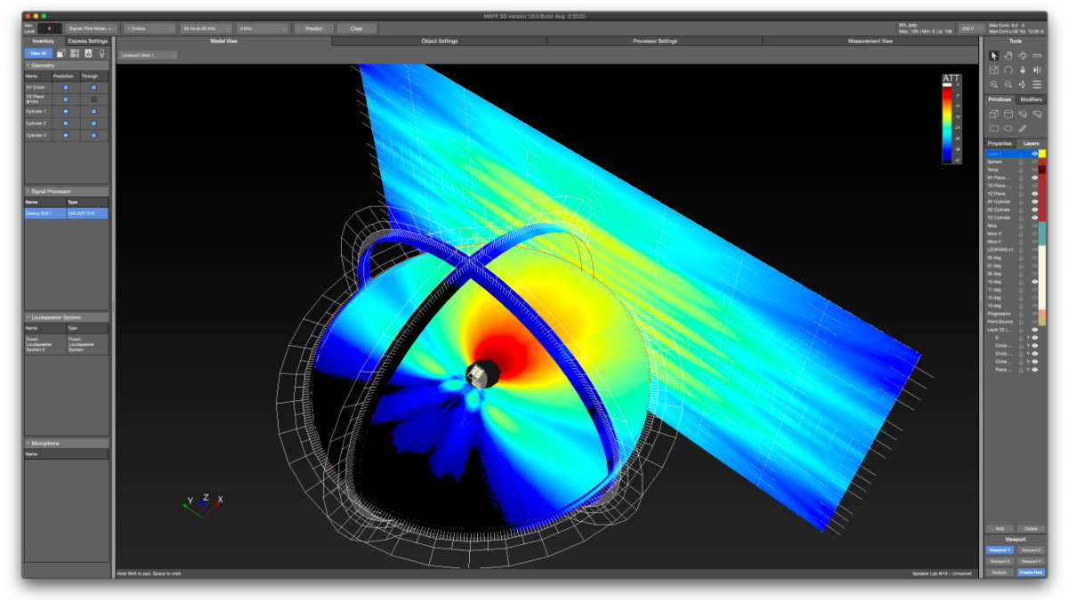Screen dimensions: 1068x600
Task: Click the zoom out magnifier tool
Action: click(1008, 84)
